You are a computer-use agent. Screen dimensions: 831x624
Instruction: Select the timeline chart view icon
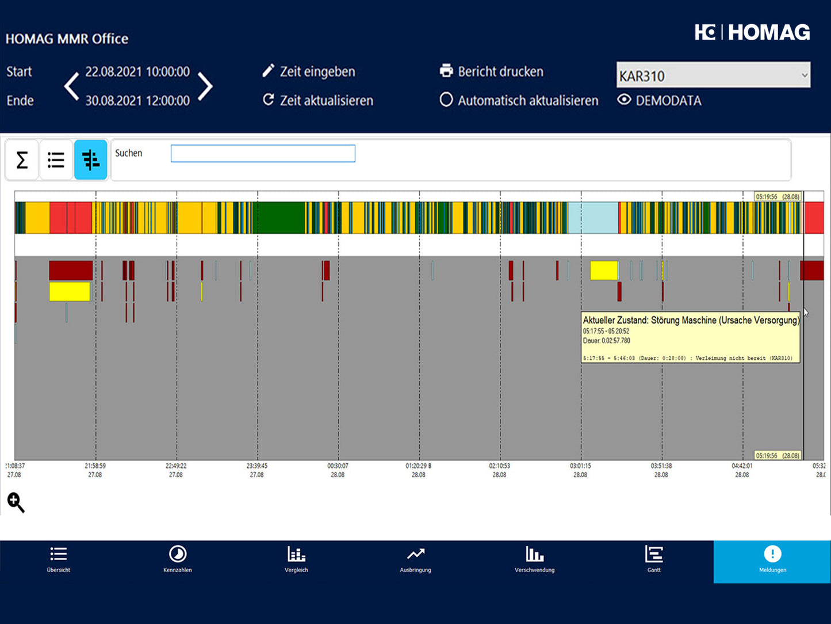(x=91, y=159)
